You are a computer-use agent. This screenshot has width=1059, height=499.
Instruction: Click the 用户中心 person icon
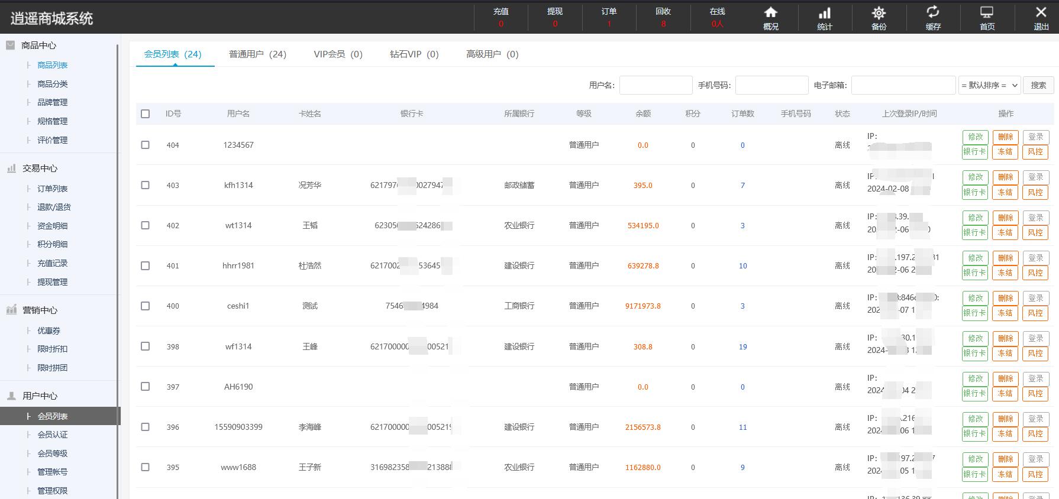click(11, 396)
